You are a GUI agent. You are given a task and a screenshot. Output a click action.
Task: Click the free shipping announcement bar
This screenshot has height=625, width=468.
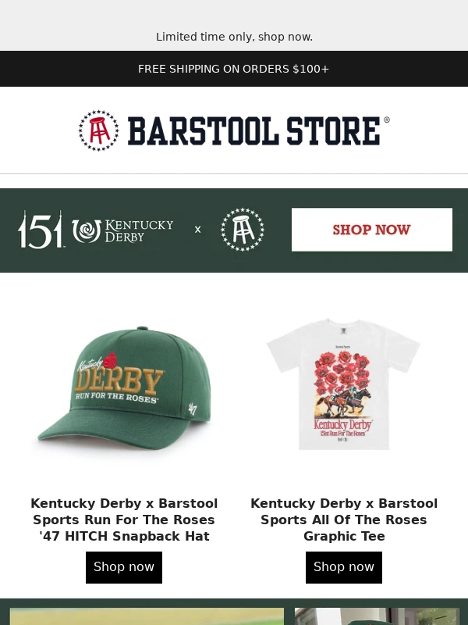click(234, 69)
